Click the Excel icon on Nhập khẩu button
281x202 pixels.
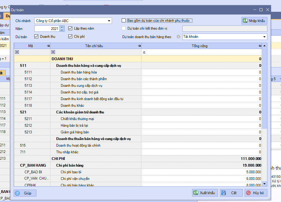tap(245, 21)
